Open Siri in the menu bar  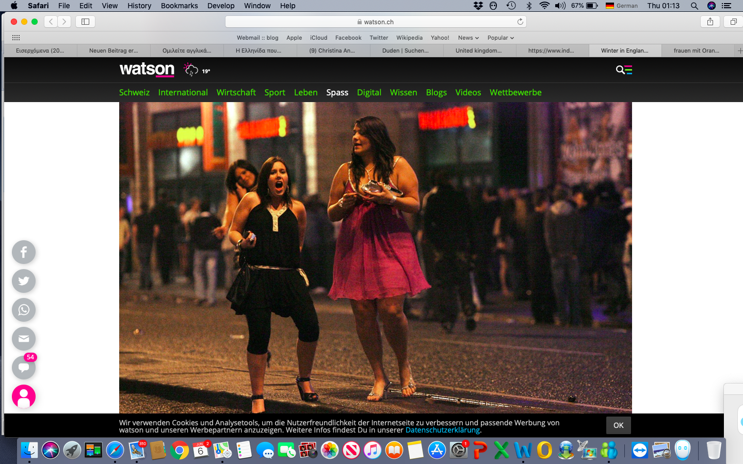click(712, 6)
